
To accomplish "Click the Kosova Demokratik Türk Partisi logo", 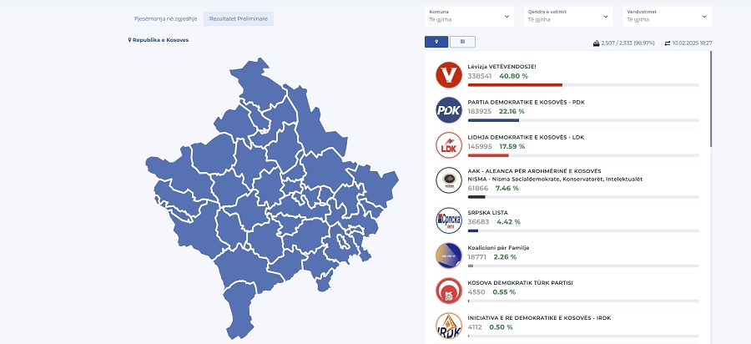I will [x=449, y=291].
